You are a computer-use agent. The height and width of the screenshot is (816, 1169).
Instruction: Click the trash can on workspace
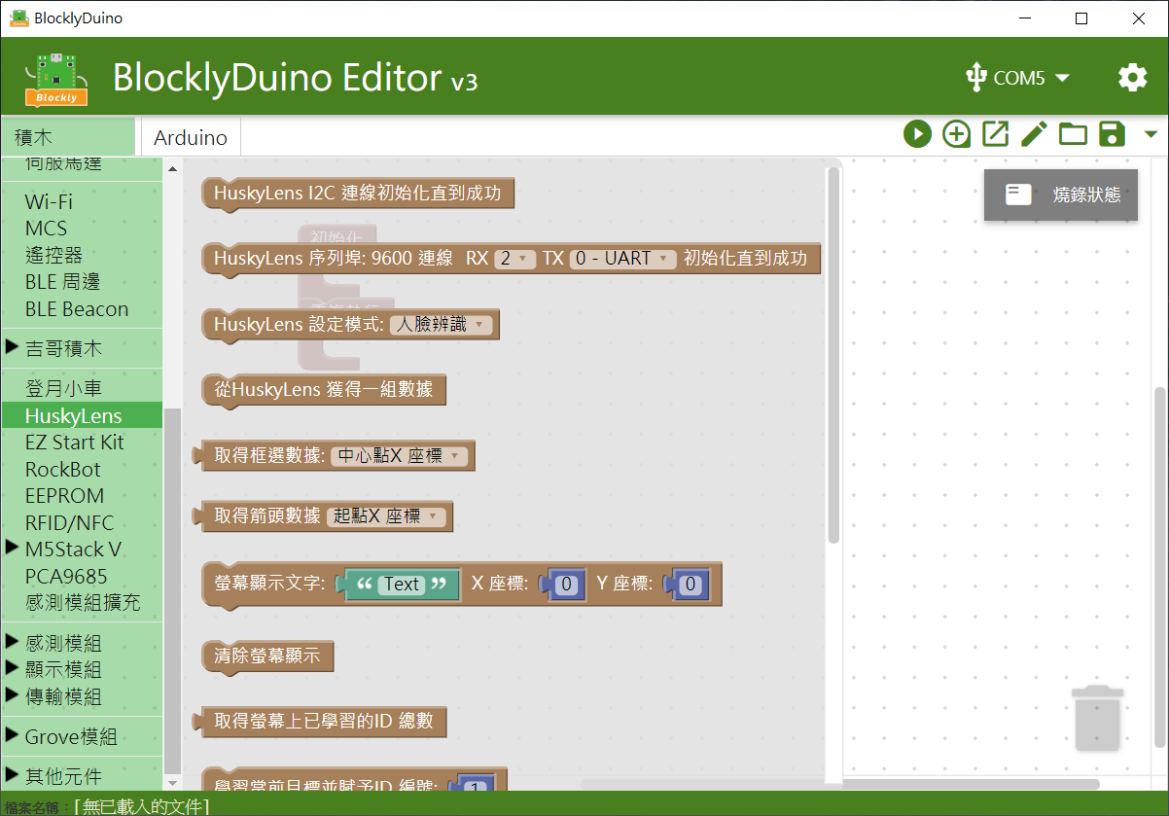[1097, 718]
